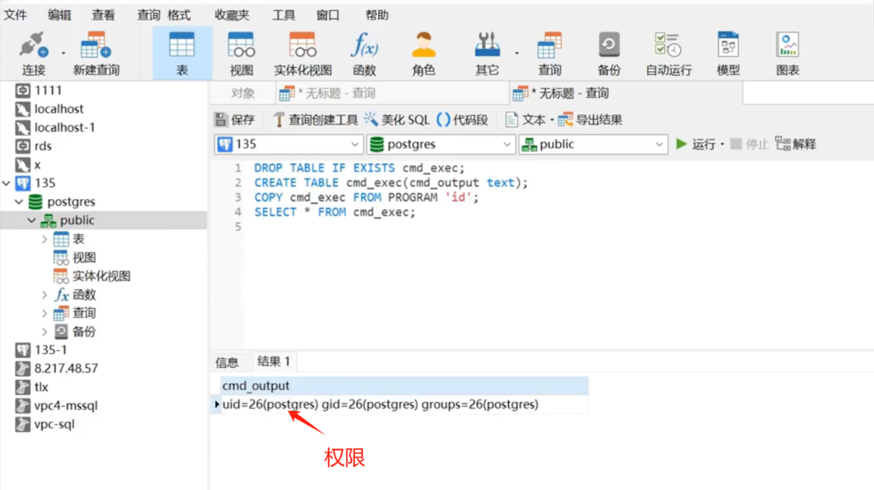
Task: Click SQL line 3 COPY statement
Action: pyautogui.click(x=366, y=197)
